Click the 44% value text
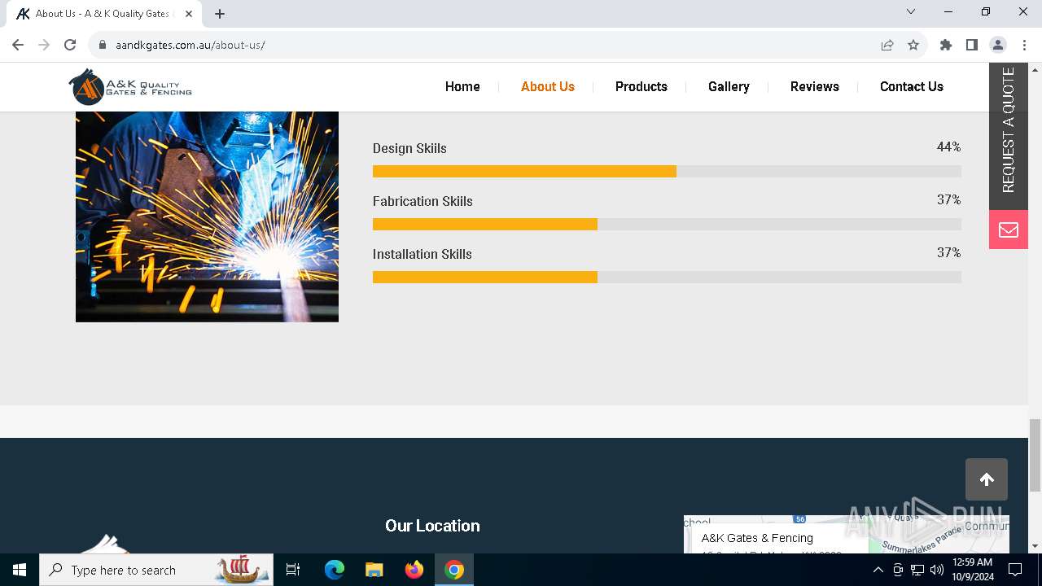The height and width of the screenshot is (586, 1042). [948, 146]
